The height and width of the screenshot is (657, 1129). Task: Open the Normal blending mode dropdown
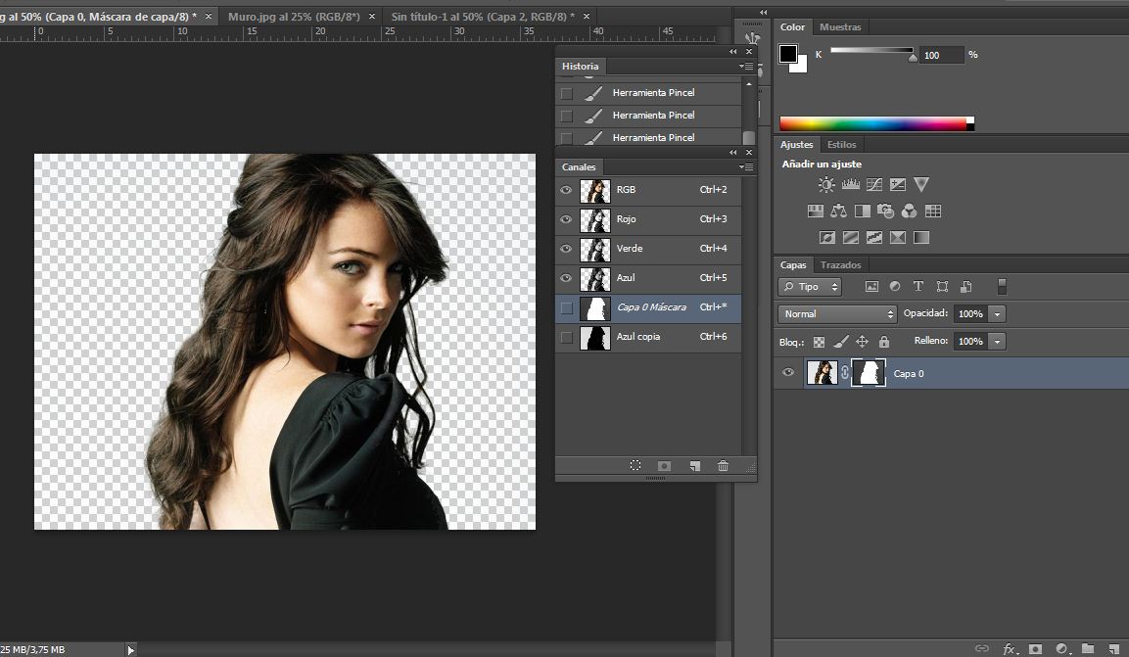point(837,313)
